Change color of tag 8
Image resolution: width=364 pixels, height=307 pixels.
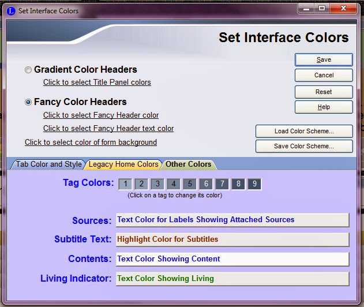pyautogui.click(x=238, y=184)
